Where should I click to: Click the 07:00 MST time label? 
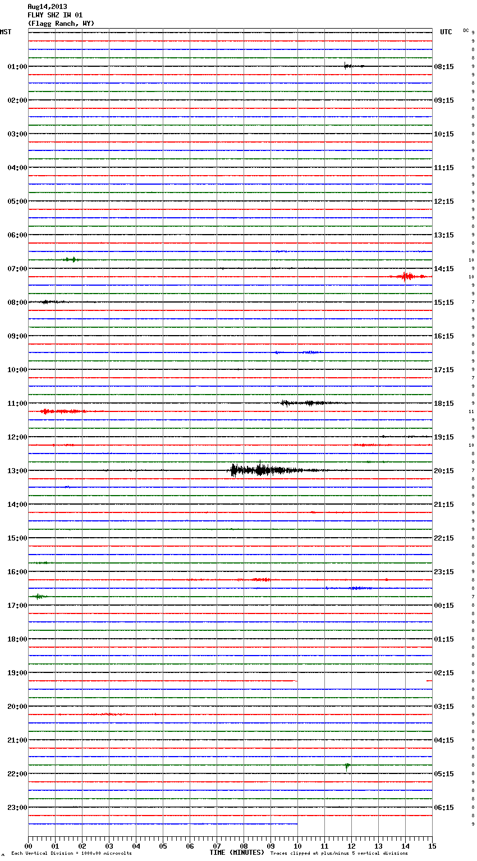click(17, 269)
